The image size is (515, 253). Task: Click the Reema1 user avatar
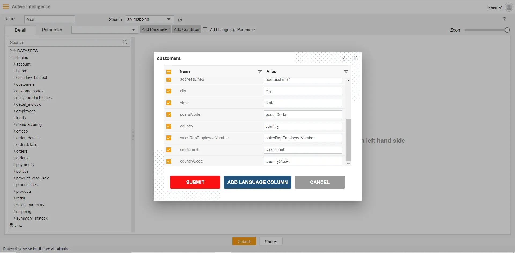pyautogui.click(x=509, y=7)
